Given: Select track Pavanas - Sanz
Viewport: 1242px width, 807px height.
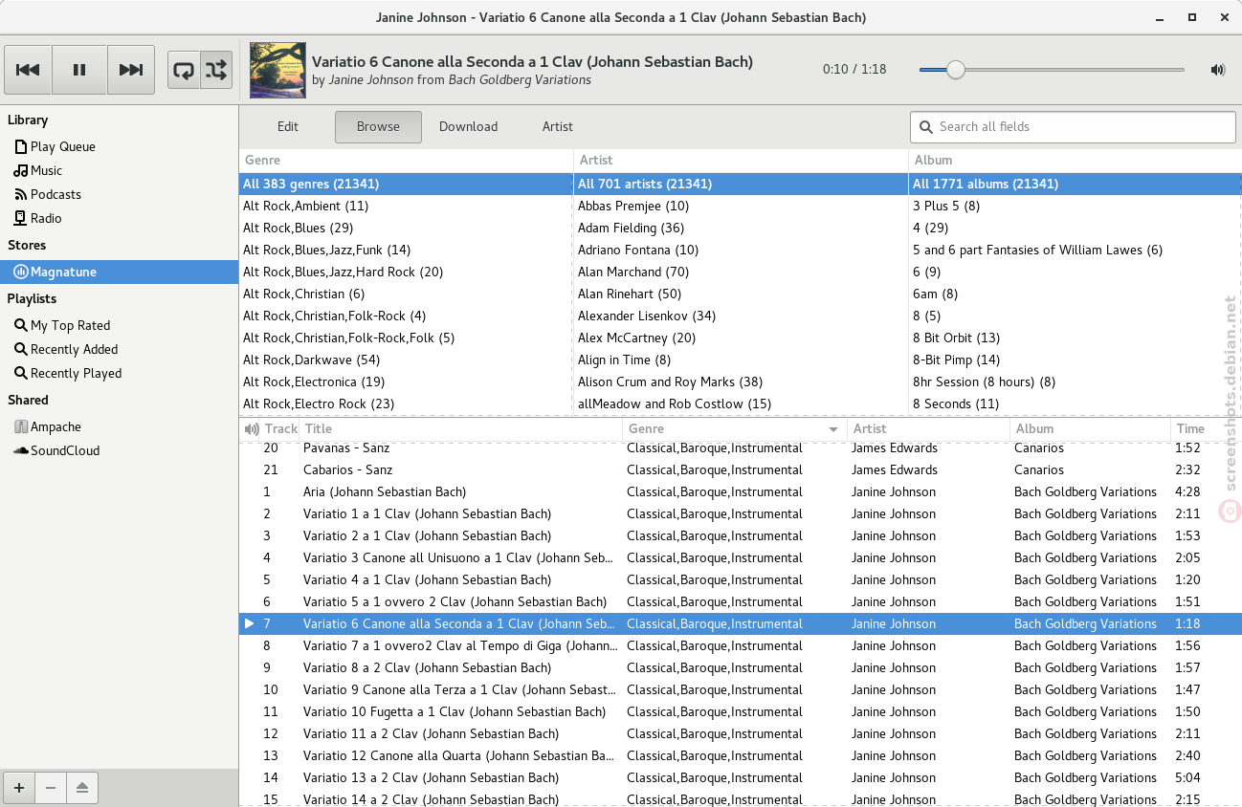Looking at the screenshot, I should 741,447.
